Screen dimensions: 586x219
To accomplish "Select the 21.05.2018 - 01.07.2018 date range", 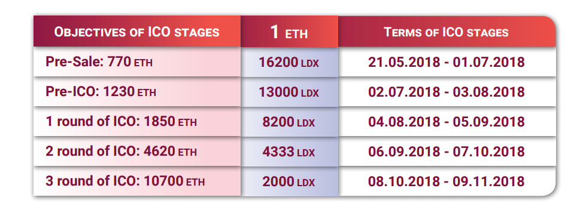I will 447,62.
